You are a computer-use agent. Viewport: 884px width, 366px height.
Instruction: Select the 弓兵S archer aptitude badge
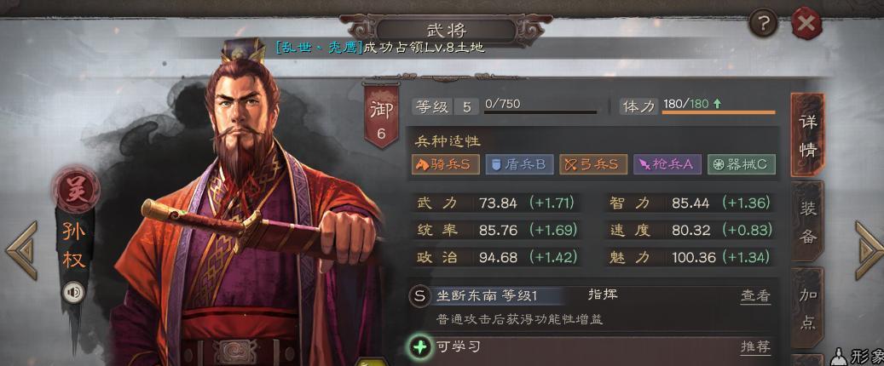coord(593,164)
